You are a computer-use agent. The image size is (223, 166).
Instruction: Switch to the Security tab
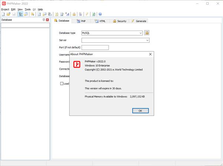[x=120, y=21]
